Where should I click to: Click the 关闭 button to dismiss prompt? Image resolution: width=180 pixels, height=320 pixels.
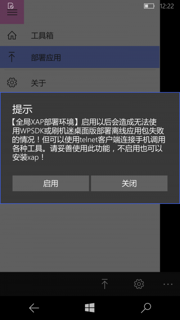pos(129,183)
